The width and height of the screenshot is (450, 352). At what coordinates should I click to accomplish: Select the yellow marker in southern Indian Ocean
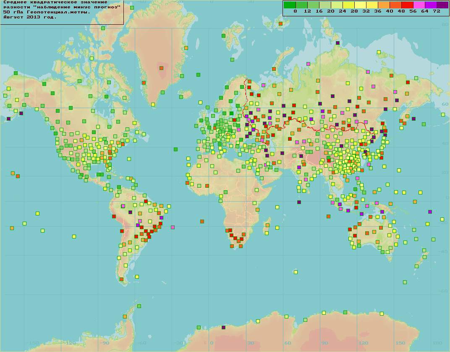(296, 272)
